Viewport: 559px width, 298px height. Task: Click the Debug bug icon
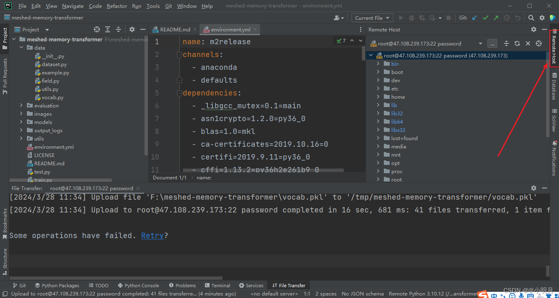pos(411,18)
